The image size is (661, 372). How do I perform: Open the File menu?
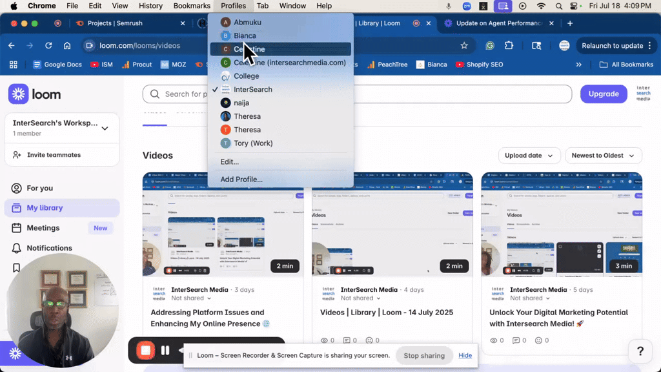coord(72,6)
